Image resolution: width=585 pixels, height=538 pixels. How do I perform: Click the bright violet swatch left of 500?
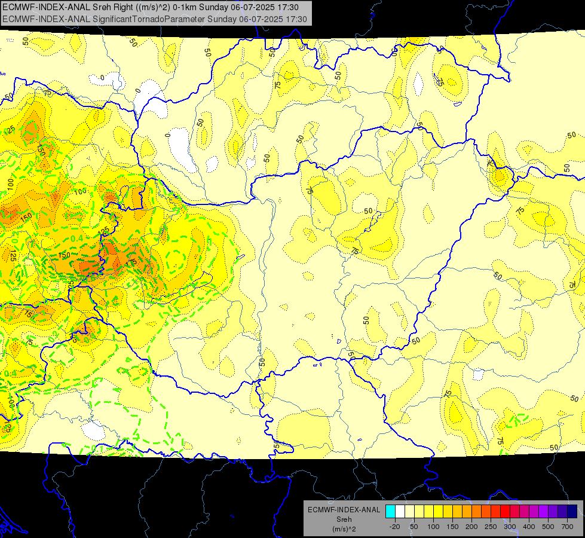click(543, 512)
